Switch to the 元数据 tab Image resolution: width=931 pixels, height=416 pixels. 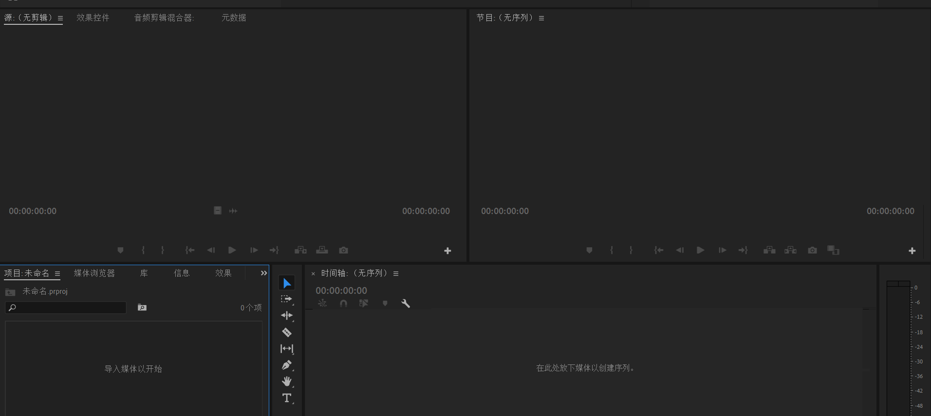click(x=234, y=18)
